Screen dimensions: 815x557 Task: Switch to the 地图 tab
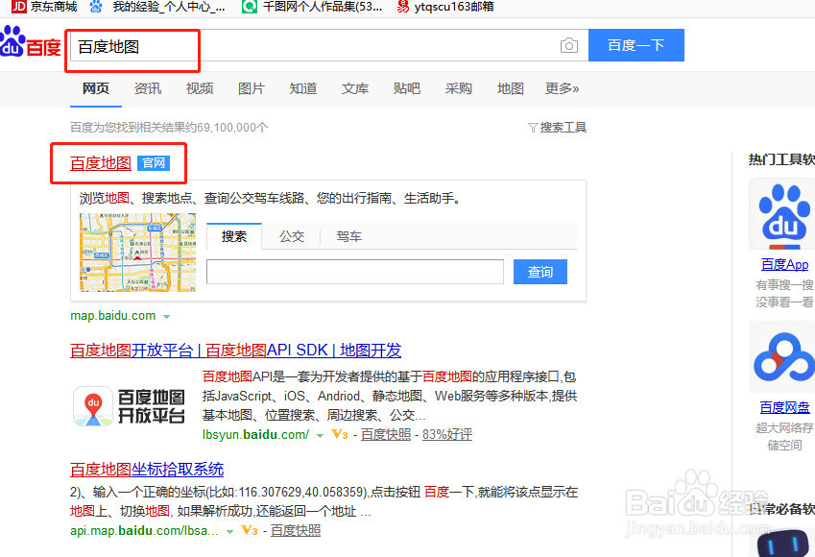[511, 88]
